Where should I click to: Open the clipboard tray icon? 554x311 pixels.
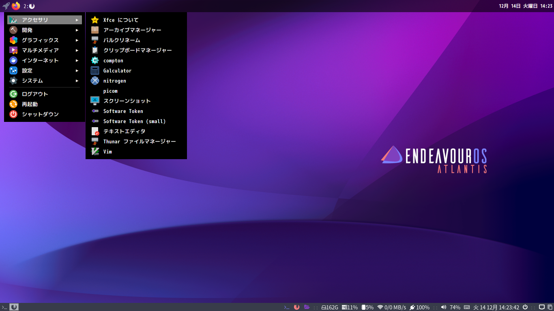coord(550,307)
